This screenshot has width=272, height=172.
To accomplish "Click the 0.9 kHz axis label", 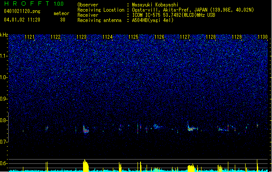I will [3, 99].
